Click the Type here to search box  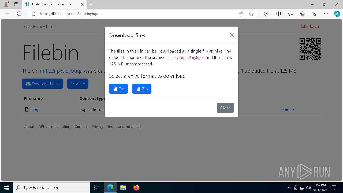point(51,188)
